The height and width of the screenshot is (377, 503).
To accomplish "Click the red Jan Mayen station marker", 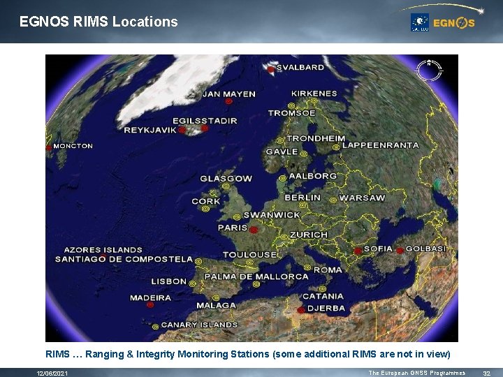I will (x=228, y=101).
